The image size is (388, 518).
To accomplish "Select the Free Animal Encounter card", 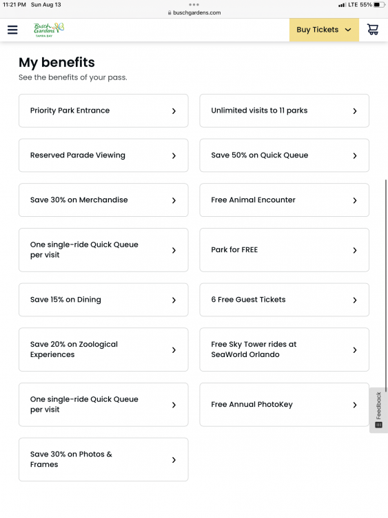I will click(x=284, y=200).
